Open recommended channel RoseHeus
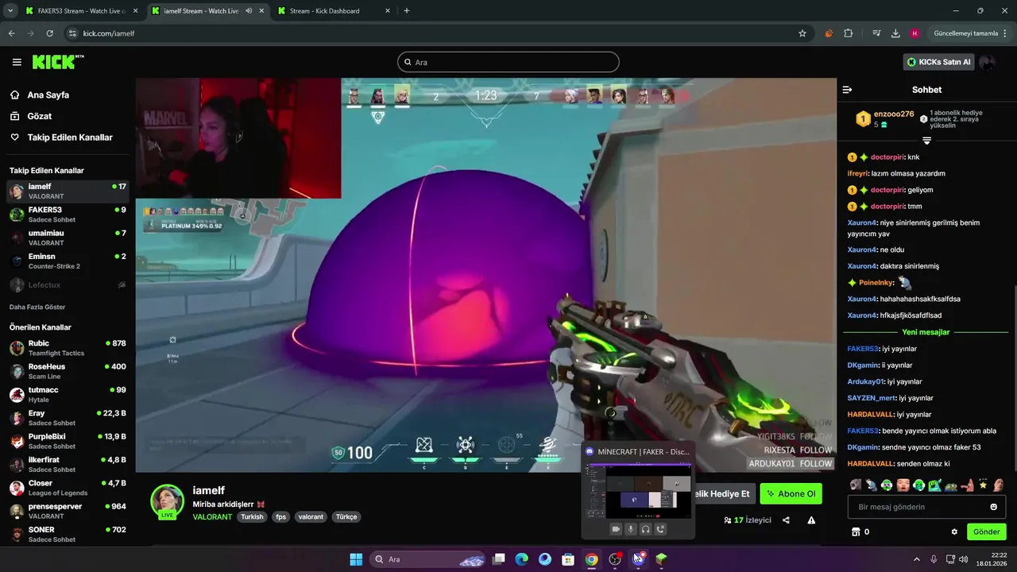The width and height of the screenshot is (1017, 572). pyautogui.click(x=68, y=371)
